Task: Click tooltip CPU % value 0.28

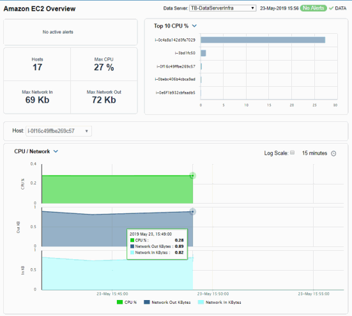Action: tap(179, 240)
